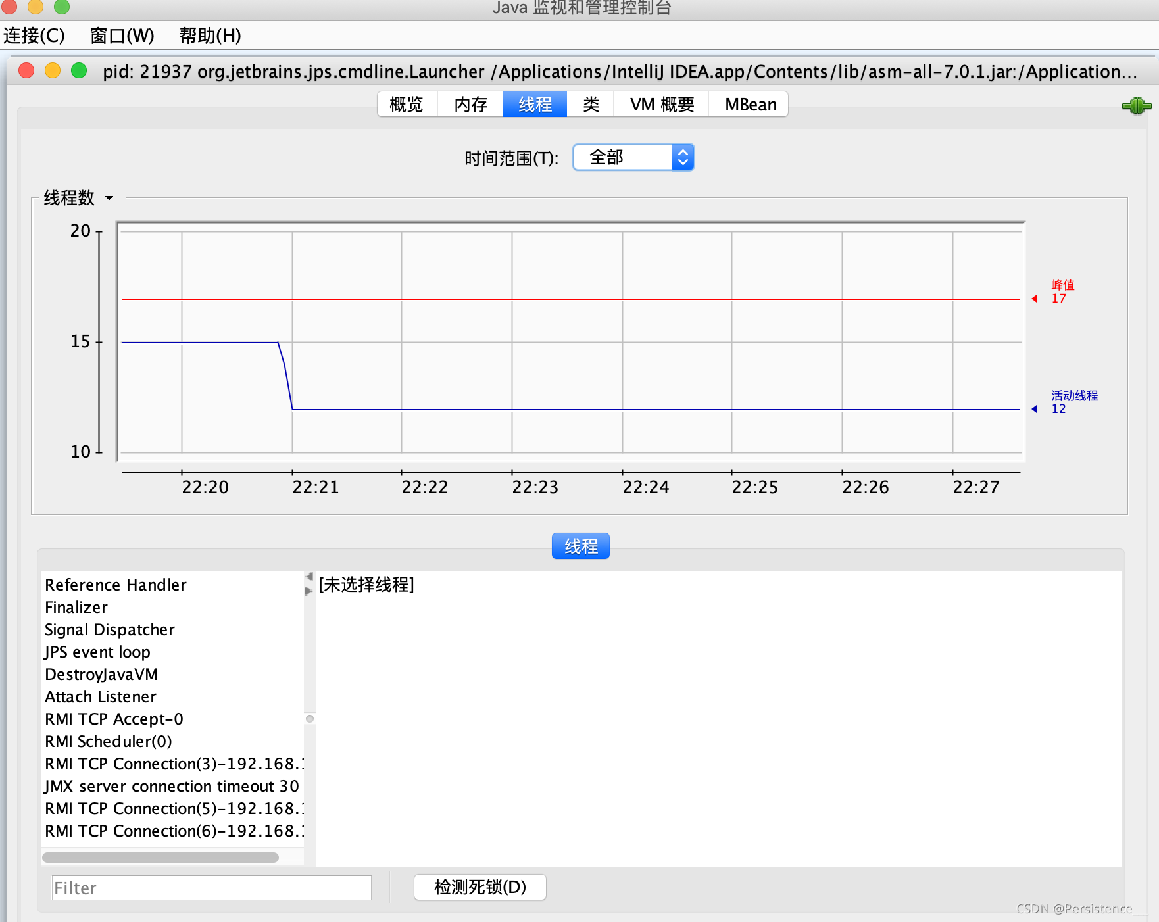
Task: Expand split pane with right arrow
Action: 309,591
